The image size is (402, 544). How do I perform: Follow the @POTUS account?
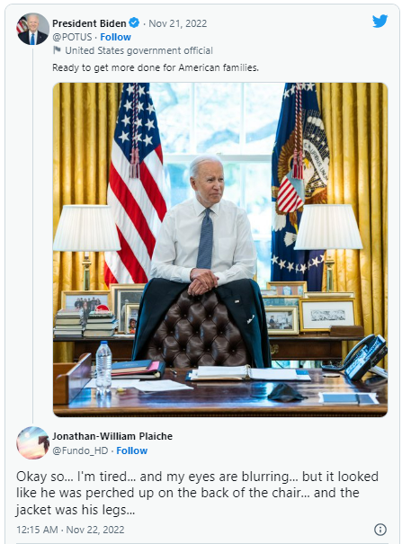tap(115, 37)
